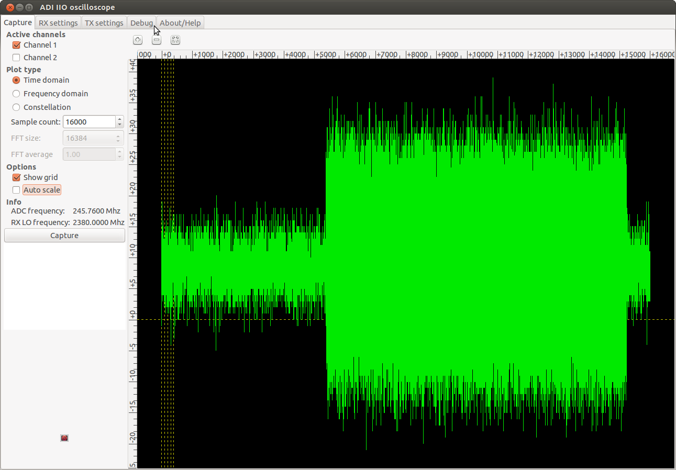The image size is (676, 470).
Task: Switch to the RX settings tab
Action: pyautogui.click(x=58, y=23)
